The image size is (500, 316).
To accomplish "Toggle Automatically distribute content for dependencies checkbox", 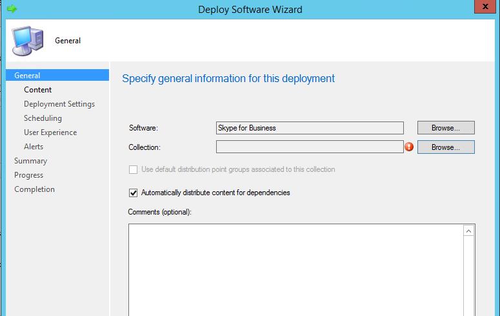I will (x=134, y=193).
